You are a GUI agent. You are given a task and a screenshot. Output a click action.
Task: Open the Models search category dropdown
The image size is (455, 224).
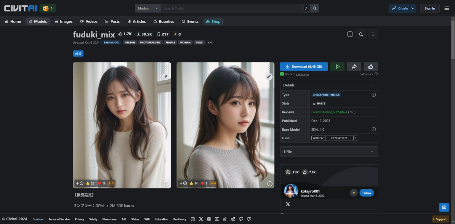pos(148,8)
